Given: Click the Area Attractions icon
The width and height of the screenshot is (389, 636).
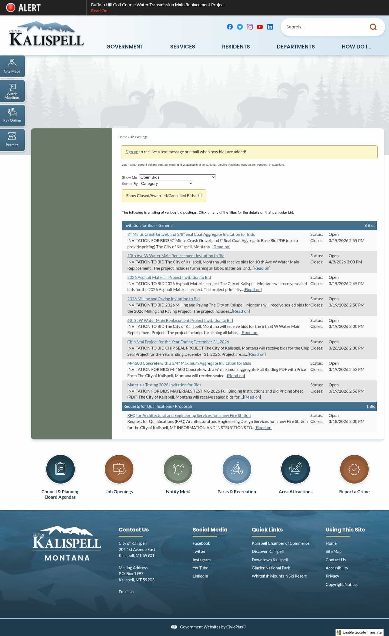Looking at the screenshot, I should pos(296,469).
